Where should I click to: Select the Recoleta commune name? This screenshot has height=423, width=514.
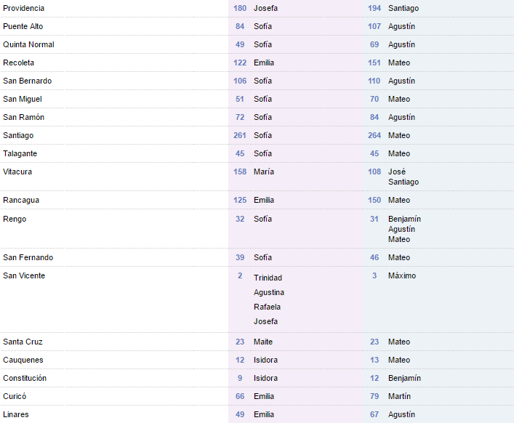click(18, 63)
